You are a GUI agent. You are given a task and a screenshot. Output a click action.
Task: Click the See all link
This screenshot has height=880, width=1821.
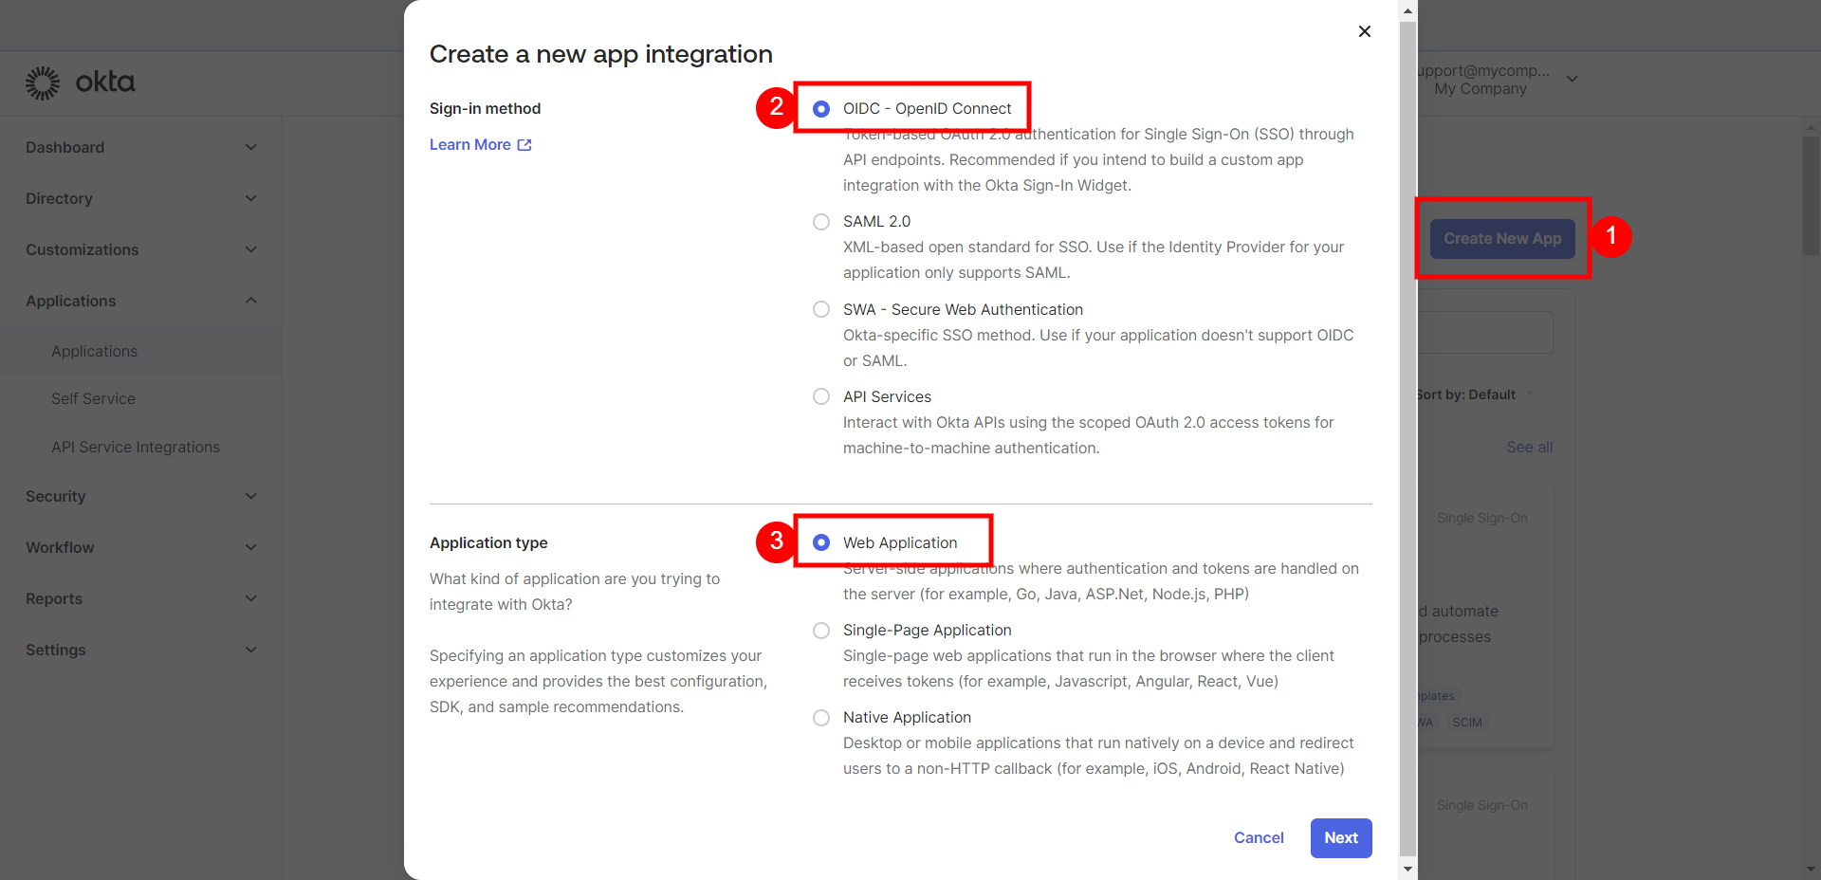pyautogui.click(x=1529, y=448)
